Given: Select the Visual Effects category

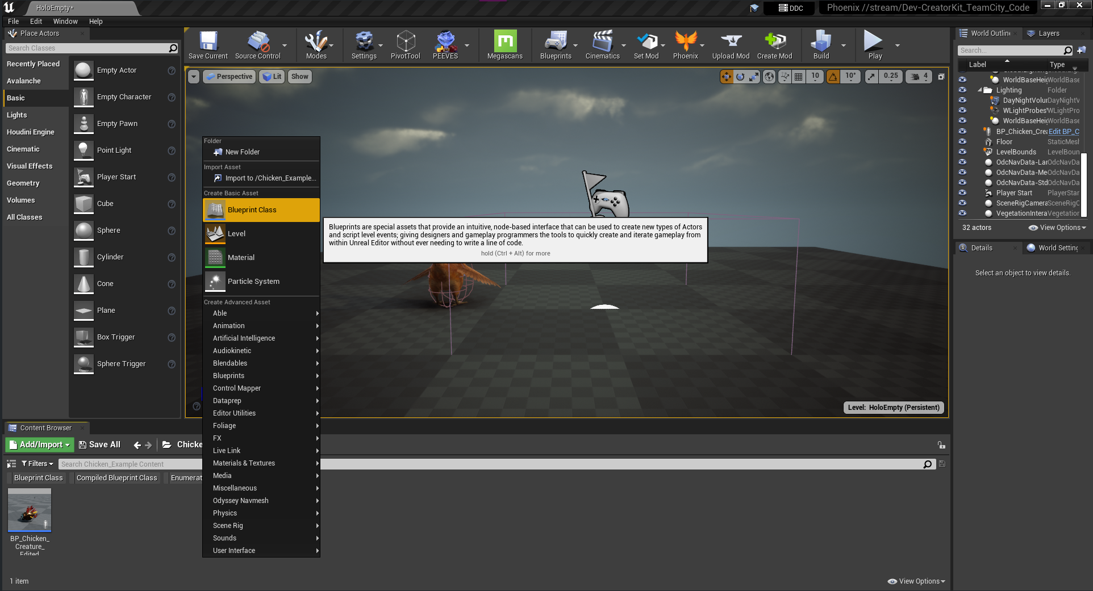Looking at the screenshot, I should pos(35,166).
